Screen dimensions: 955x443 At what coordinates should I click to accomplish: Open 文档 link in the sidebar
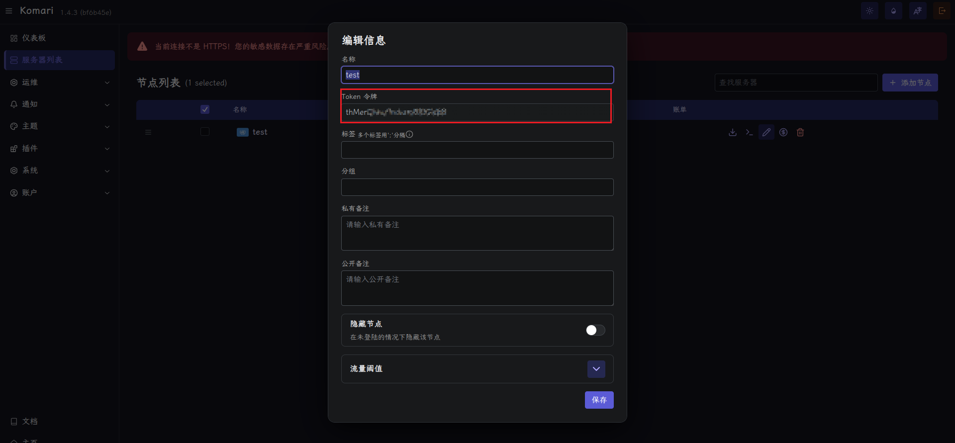(x=60, y=422)
